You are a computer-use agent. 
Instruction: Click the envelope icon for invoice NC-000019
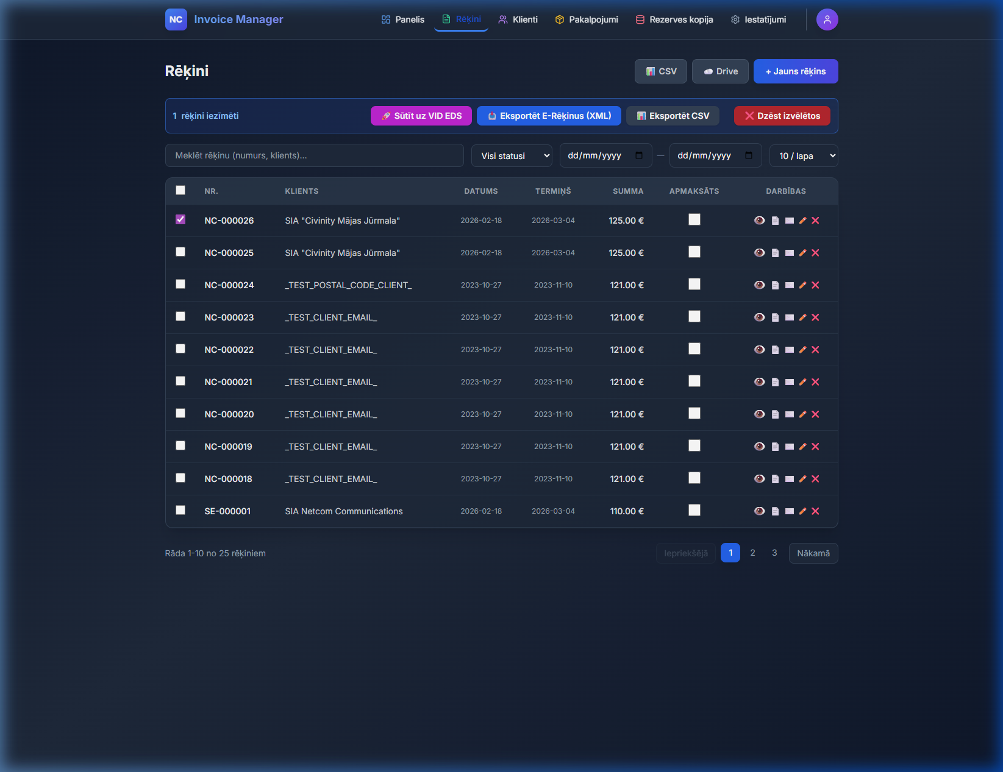tap(789, 447)
